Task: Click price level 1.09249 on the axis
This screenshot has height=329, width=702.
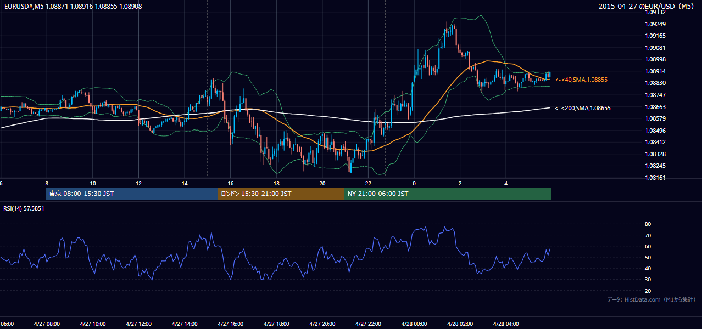Action: point(655,24)
